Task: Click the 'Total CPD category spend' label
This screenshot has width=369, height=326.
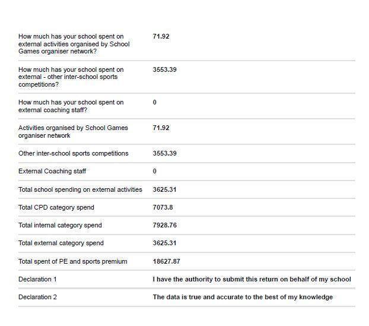Action: click(x=56, y=207)
